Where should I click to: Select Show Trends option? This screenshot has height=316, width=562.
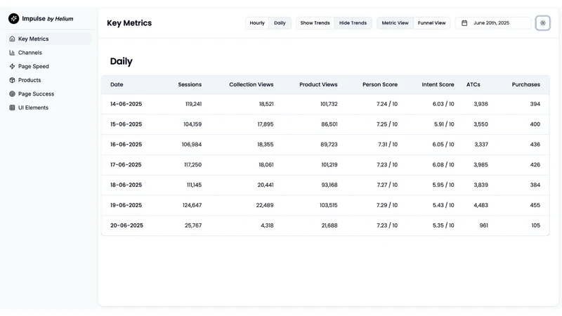pyautogui.click(x=315, y=23)
